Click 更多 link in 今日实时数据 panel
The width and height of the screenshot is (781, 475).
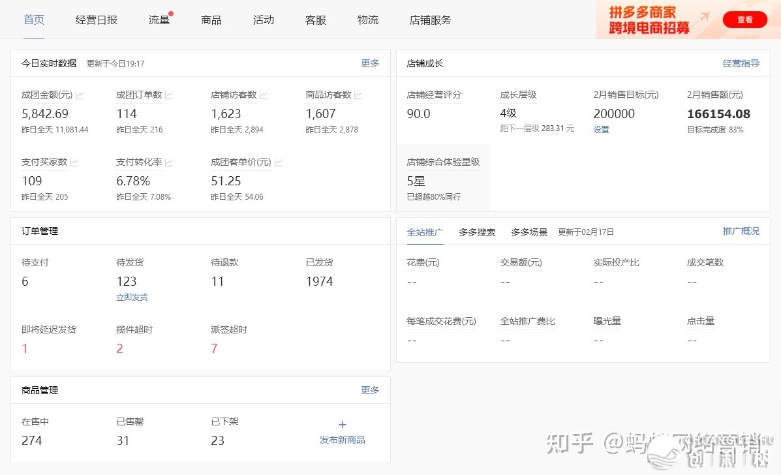pyautogui.click(x=370, y=63)
